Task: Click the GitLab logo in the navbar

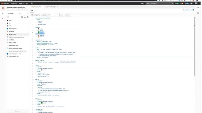Action: pos(5,3)
